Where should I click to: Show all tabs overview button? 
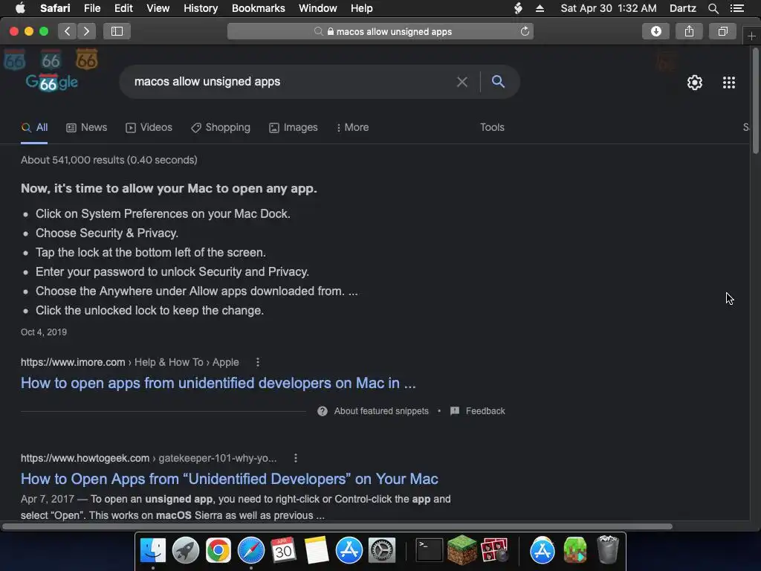click(722, 31)
